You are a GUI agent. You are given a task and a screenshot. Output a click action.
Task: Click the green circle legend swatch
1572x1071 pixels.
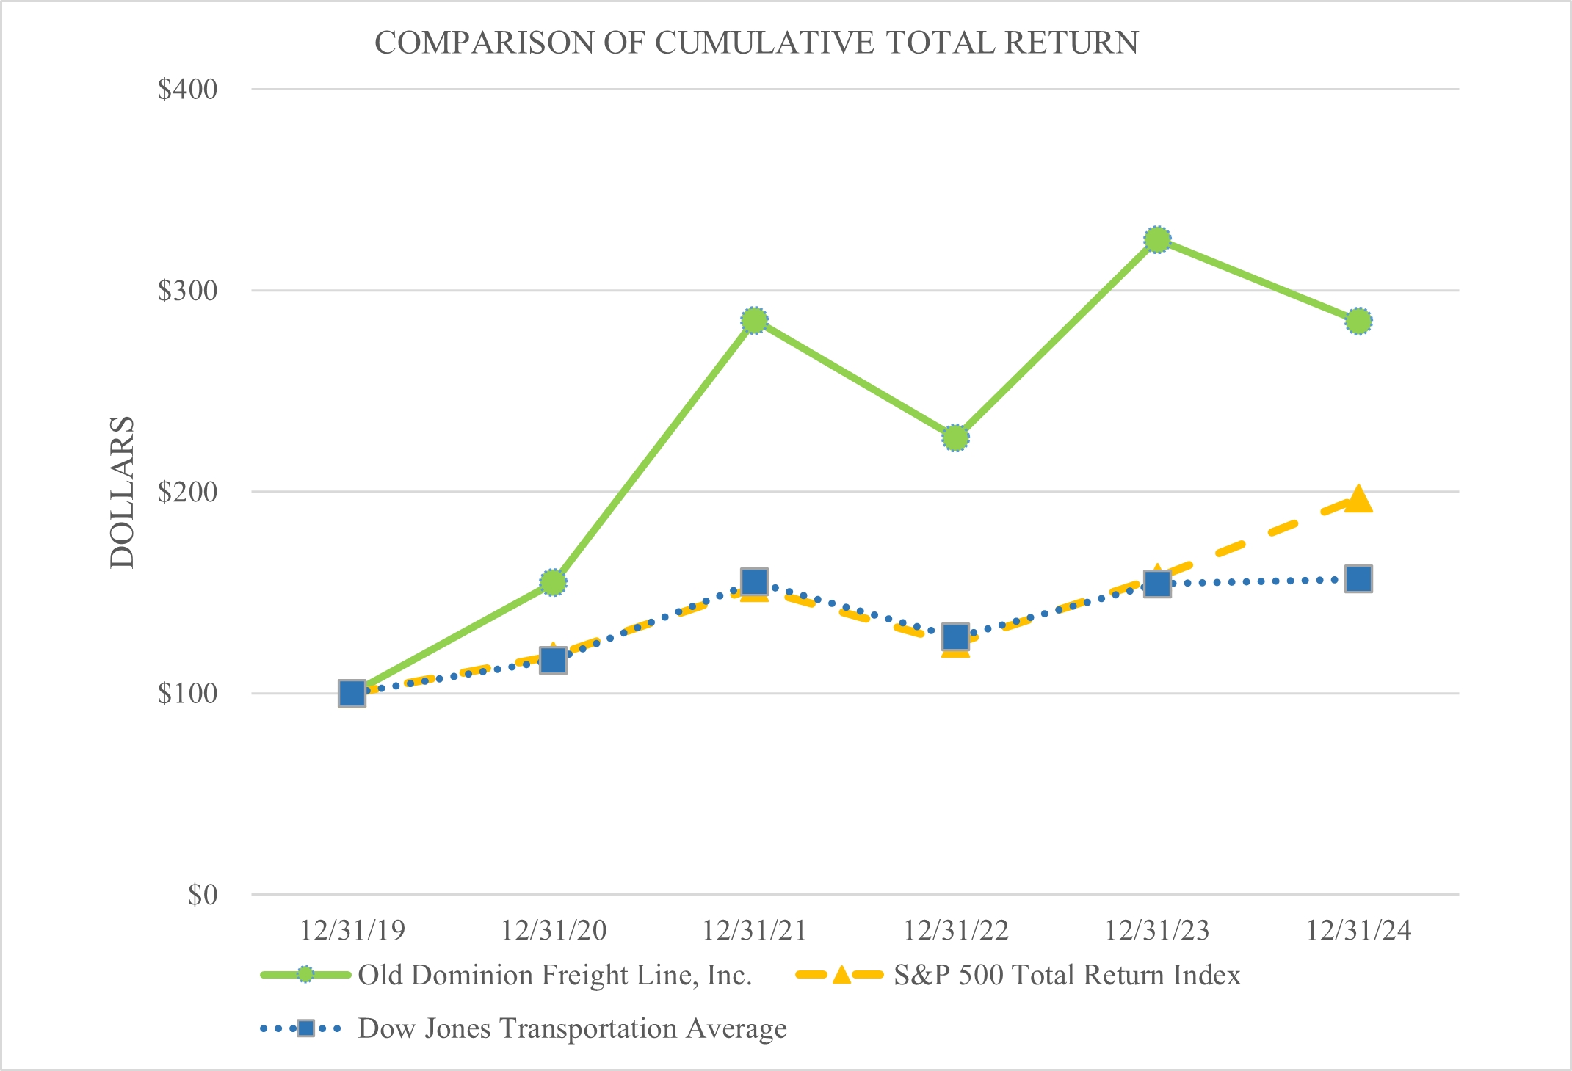305,975
